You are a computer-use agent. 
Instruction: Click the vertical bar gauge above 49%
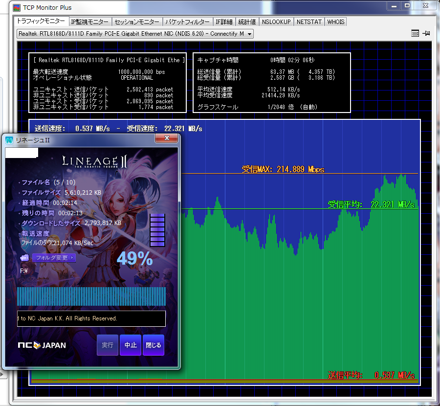[x=157, y=230]
